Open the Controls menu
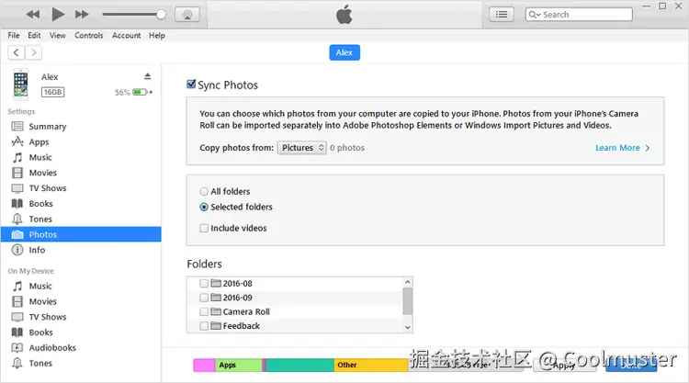Image resolution: width=689 pixels, height=383 pixels. pos(89,36)
